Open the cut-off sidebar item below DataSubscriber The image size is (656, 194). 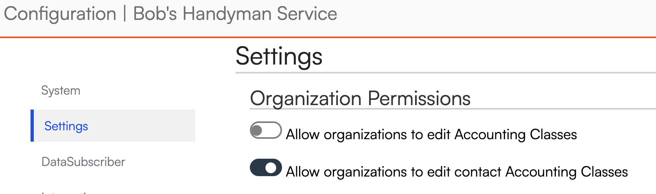[69, 192]
